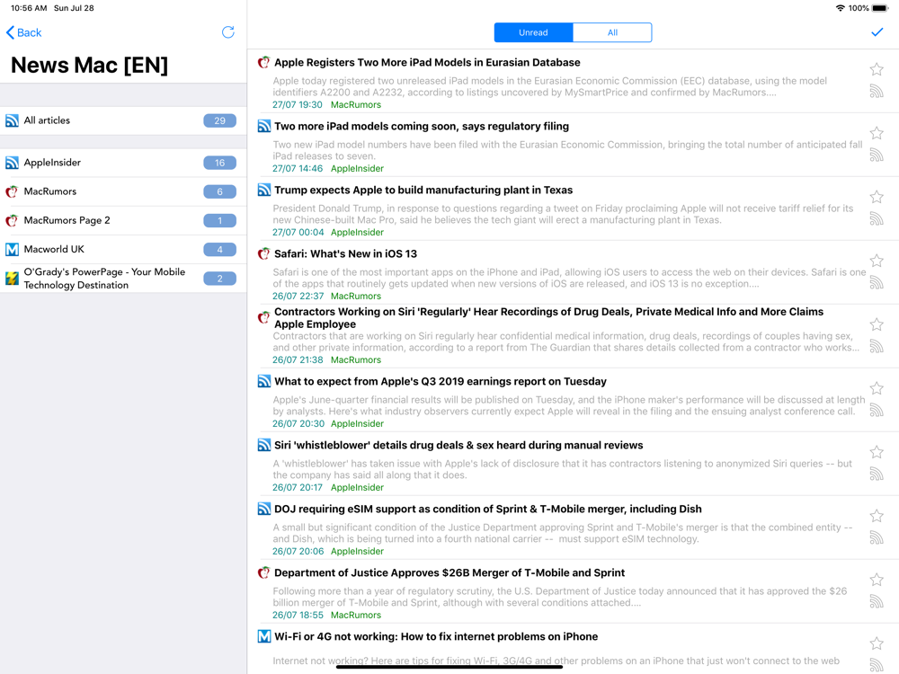The height and width of the screenshot is (674, 899).
Task: Click blue feed icon beside DOJ requiring eSIM
Action: coord(263,509)
